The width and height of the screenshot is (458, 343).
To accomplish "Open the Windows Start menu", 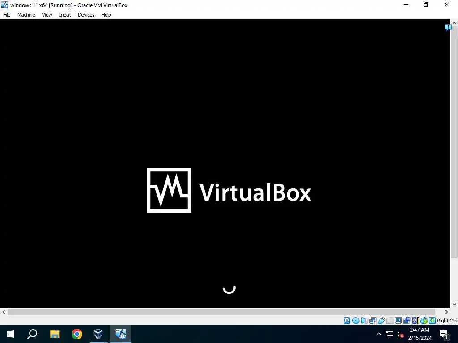I will click(x=11, y=334).
